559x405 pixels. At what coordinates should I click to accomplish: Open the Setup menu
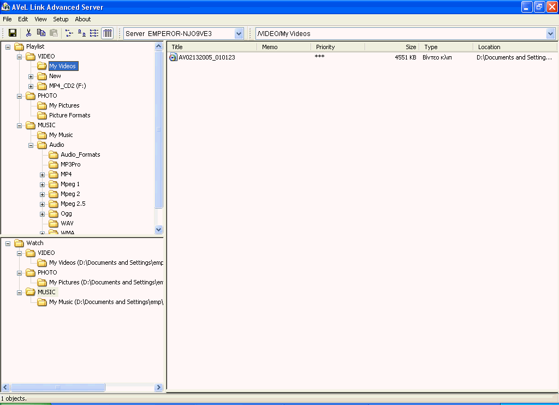61,19
